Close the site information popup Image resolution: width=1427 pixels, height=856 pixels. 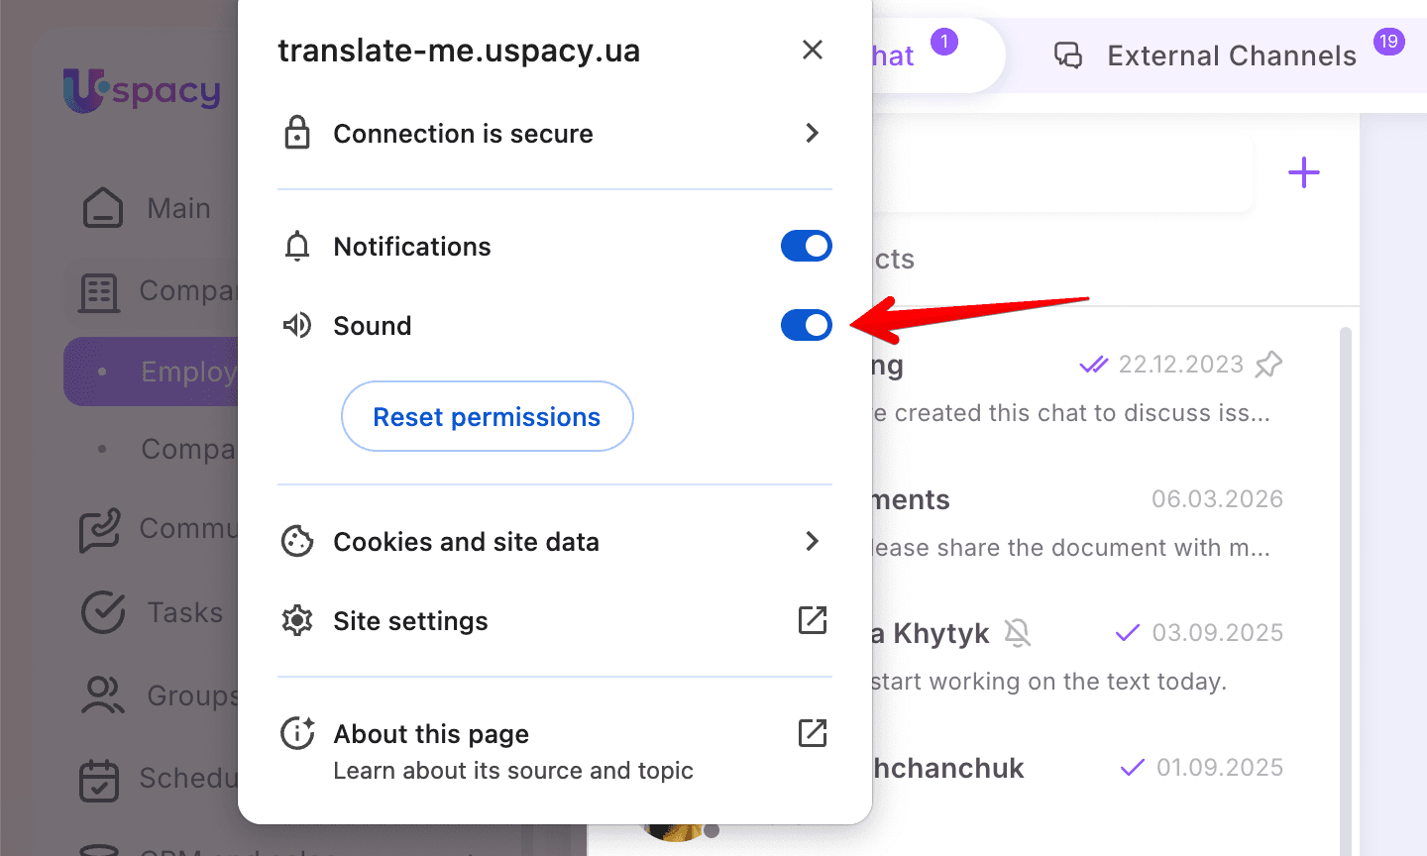point(813,50)
